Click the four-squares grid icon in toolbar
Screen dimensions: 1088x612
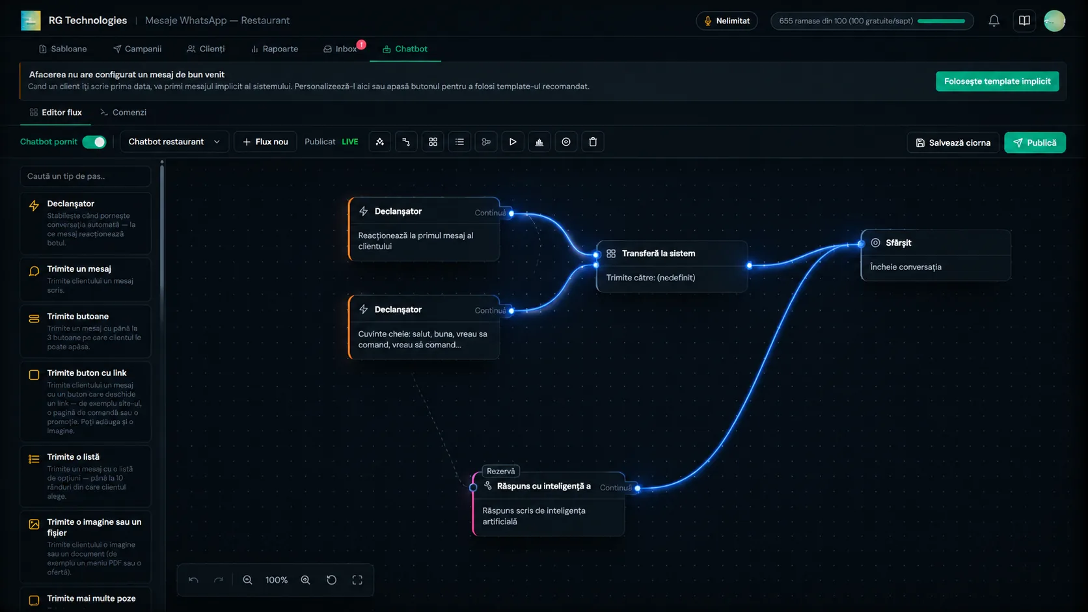433,142
